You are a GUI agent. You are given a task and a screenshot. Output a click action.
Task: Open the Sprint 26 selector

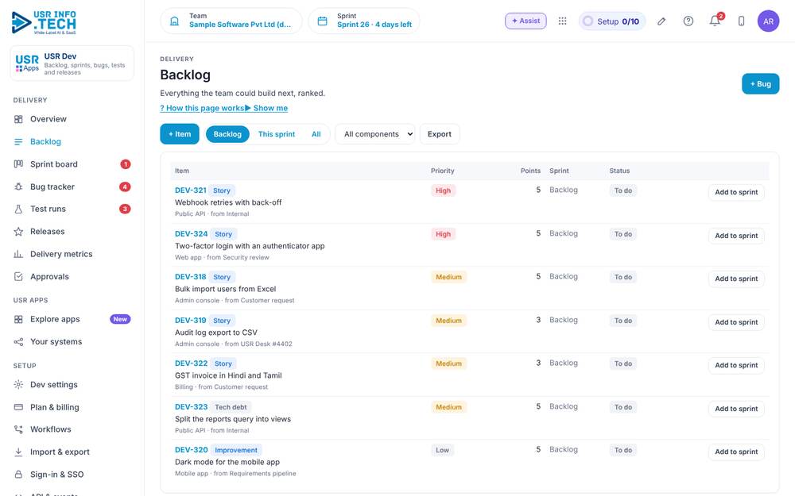[364, 21]
